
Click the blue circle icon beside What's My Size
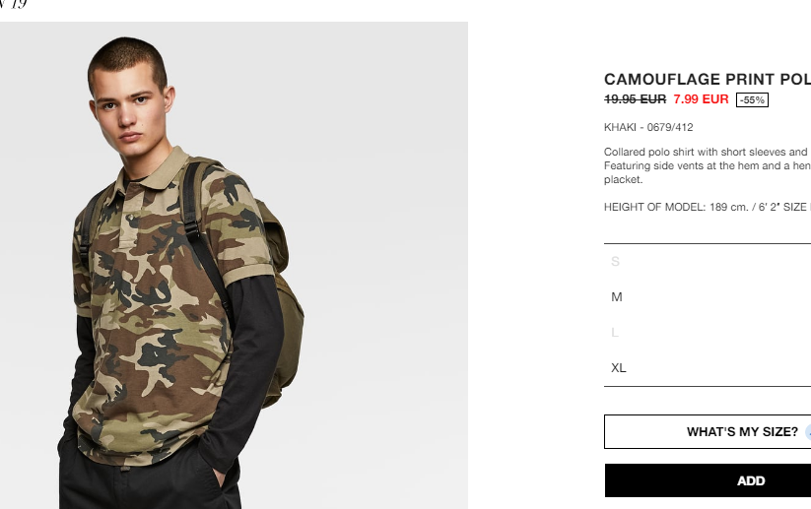[x=808, y=432]
